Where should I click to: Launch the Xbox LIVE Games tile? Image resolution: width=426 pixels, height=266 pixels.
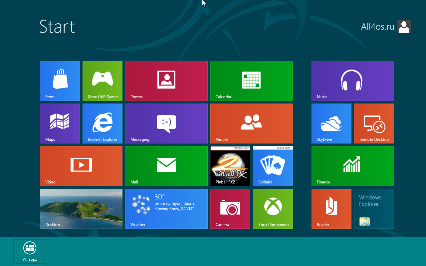[x=103, y=81]
